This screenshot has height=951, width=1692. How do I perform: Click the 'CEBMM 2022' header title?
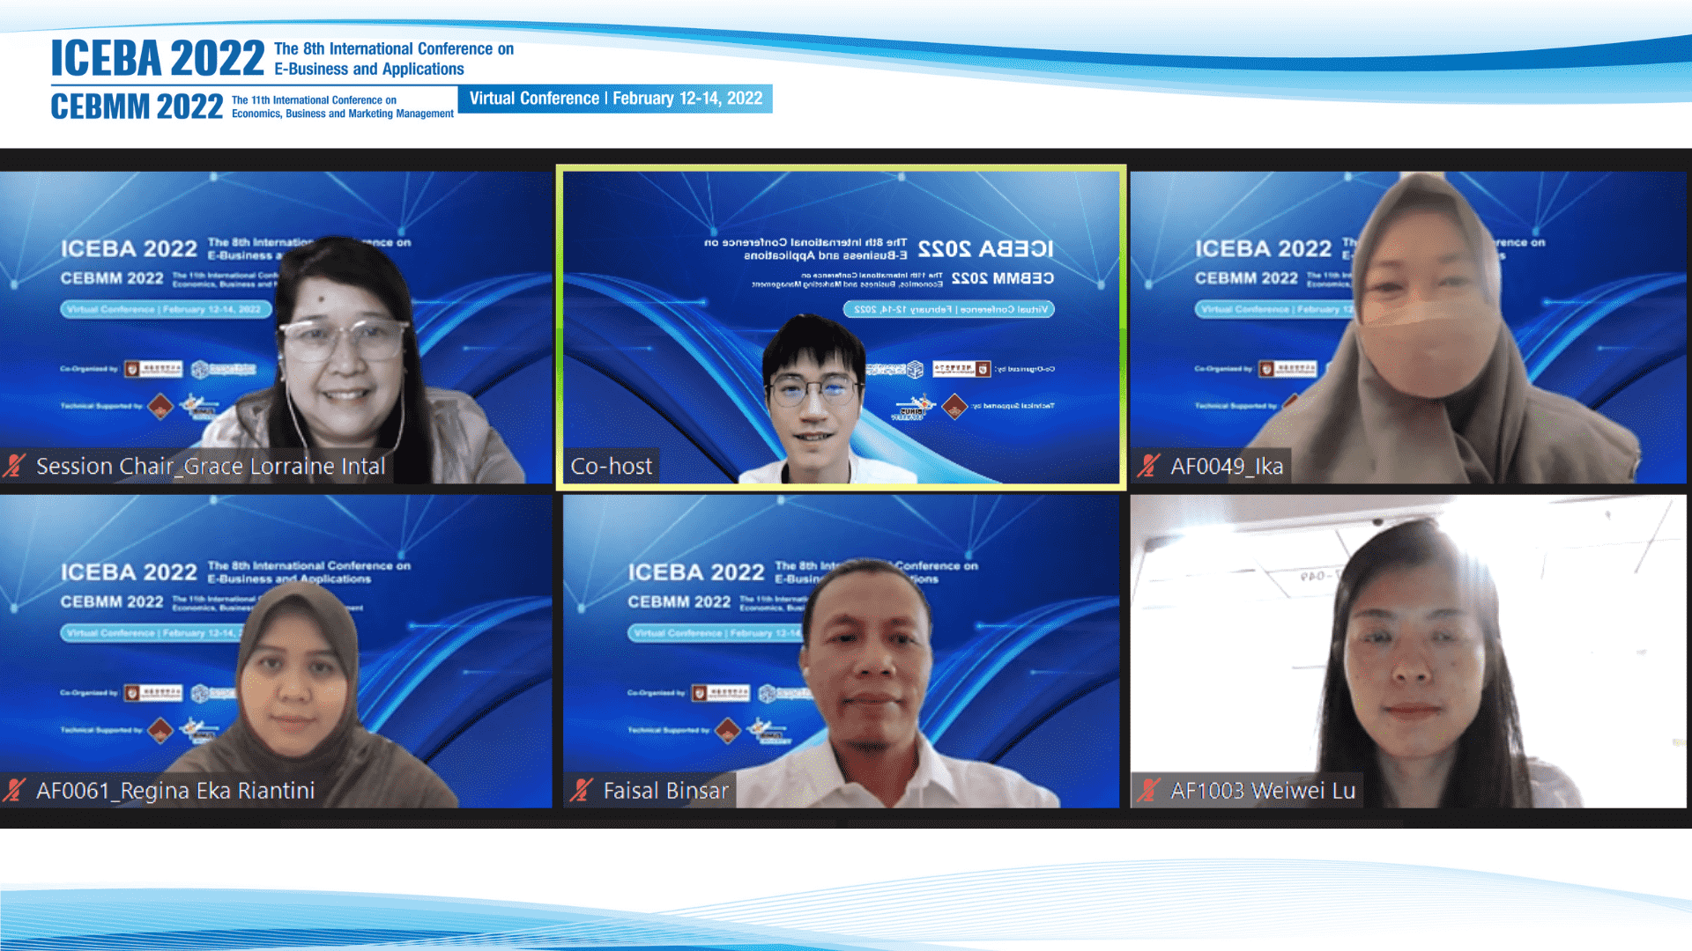point(137,107)
